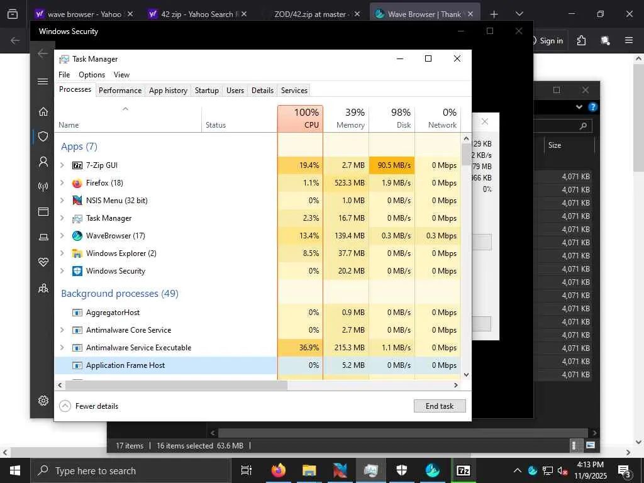Open App & browser control icon

[43, 211]
